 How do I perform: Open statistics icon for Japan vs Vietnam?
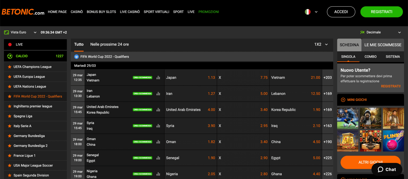[x=158, y=77]
